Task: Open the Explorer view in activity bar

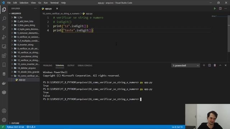Action: tap(4, 10)
